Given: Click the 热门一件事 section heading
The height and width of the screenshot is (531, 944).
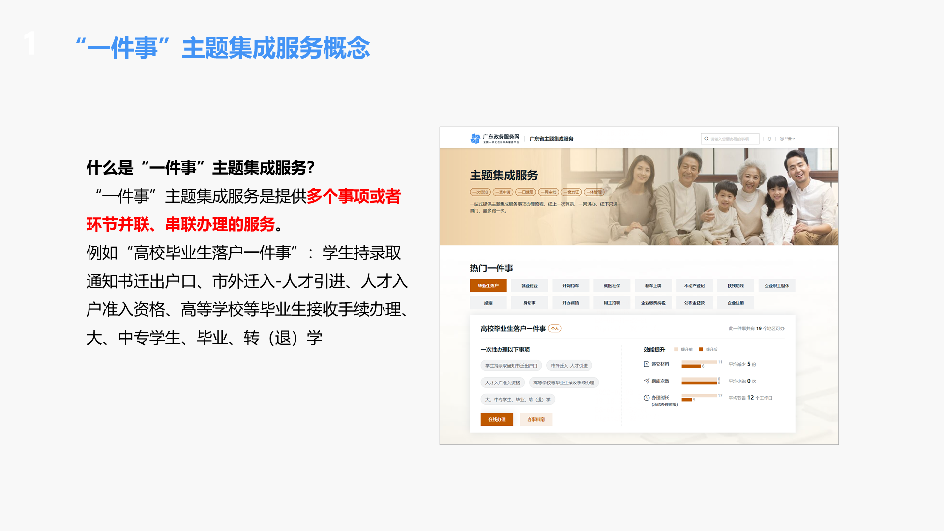Looking at the screenshot, I should pos(491,268).
